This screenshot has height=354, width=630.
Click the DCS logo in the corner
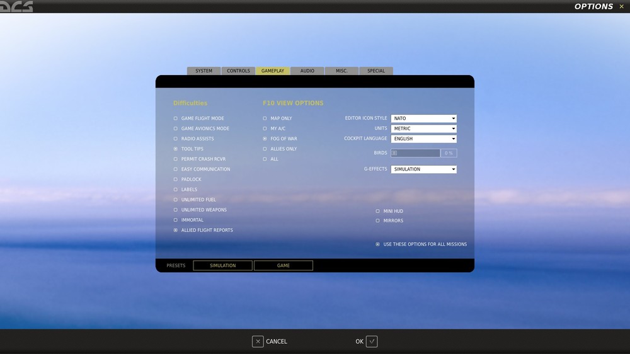tap(16, 6)
